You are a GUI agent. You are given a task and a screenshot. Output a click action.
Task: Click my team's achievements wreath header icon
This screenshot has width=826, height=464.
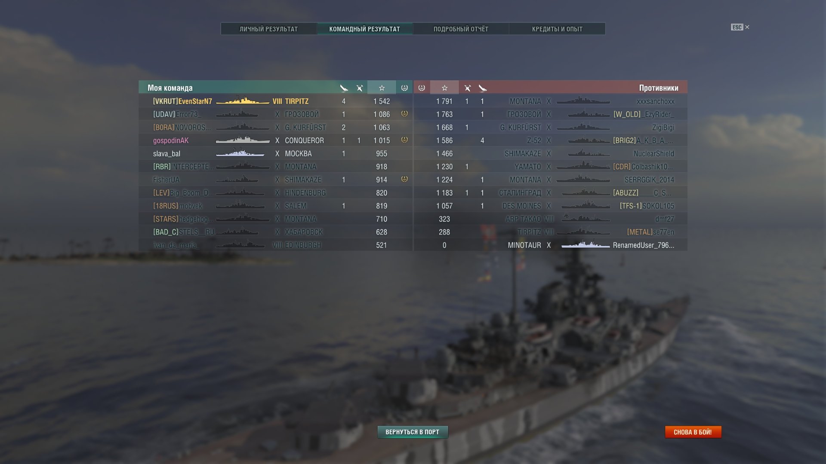point(404,88)
